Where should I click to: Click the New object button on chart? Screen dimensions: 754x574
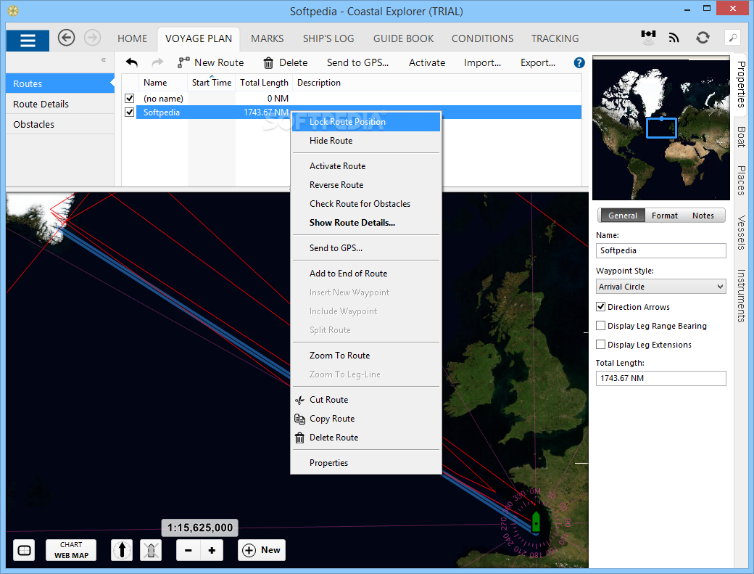(262, 550)
